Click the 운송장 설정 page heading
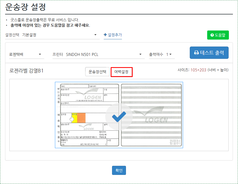Image resolution: width=238 pixels, height=184 pixels. [x=25, y=7]
